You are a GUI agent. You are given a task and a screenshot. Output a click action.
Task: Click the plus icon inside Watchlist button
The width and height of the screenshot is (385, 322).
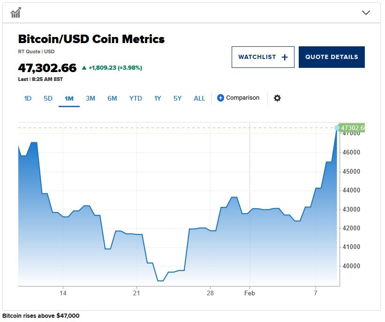[284, 57]
